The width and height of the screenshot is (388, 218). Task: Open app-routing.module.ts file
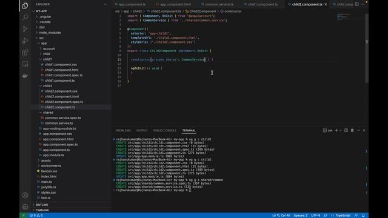coord(59,128)
